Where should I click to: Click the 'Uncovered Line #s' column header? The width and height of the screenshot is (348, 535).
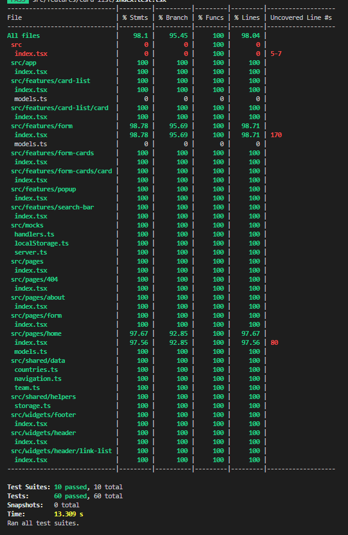tap(301, 17)
